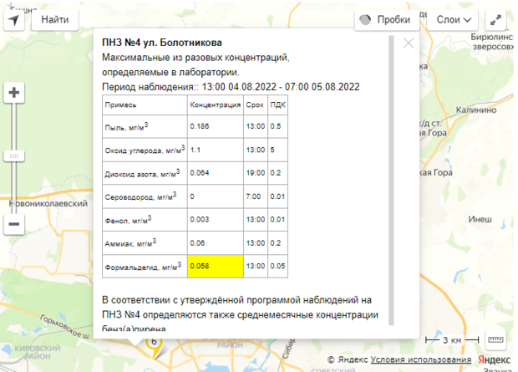Screen dimensions: 518x372
Task: Click the ПНЗ №4 ул. Болотникова title
Action: click(162, 43)
